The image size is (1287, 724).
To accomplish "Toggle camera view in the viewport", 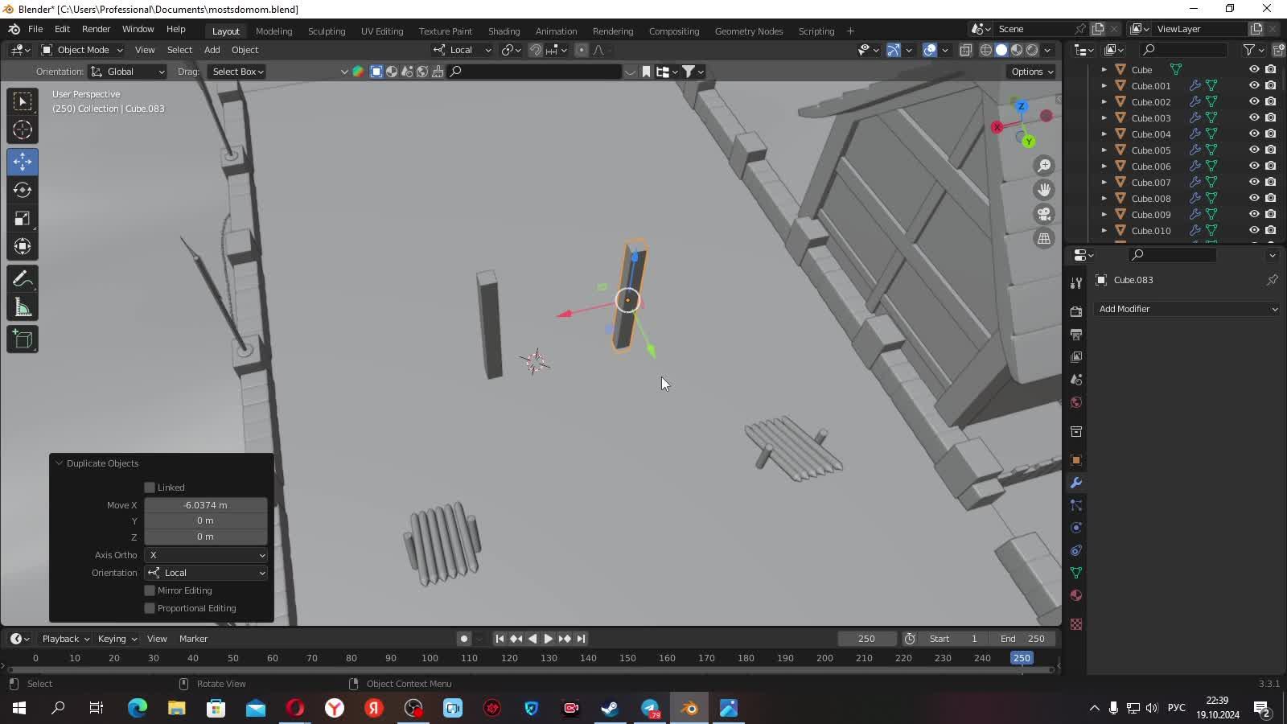I will pyautogui.click(x=1044, y=214).
